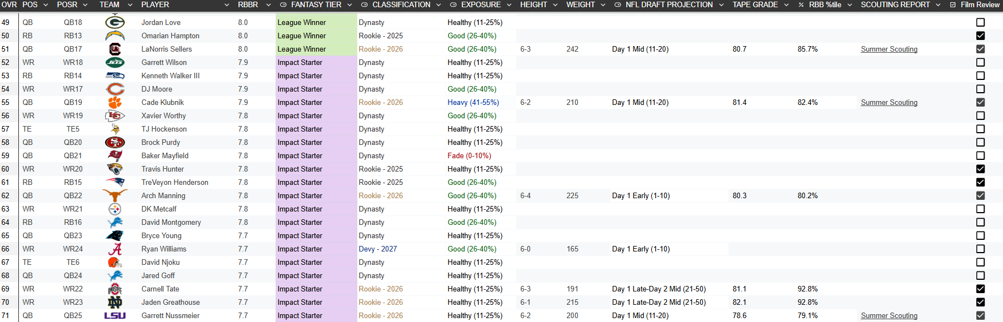This screenshot has height=322, width=1003.
Task: Select the RBB %tile column header
Action: (825, 4)
